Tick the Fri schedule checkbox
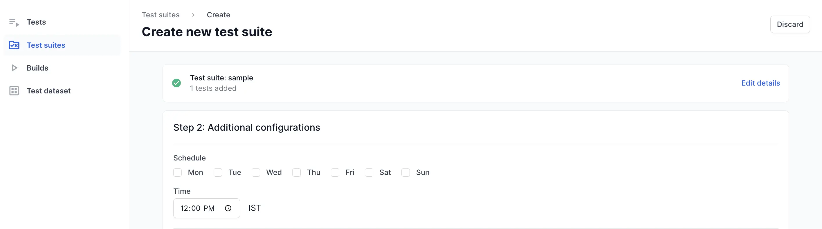 pos(335,172)
